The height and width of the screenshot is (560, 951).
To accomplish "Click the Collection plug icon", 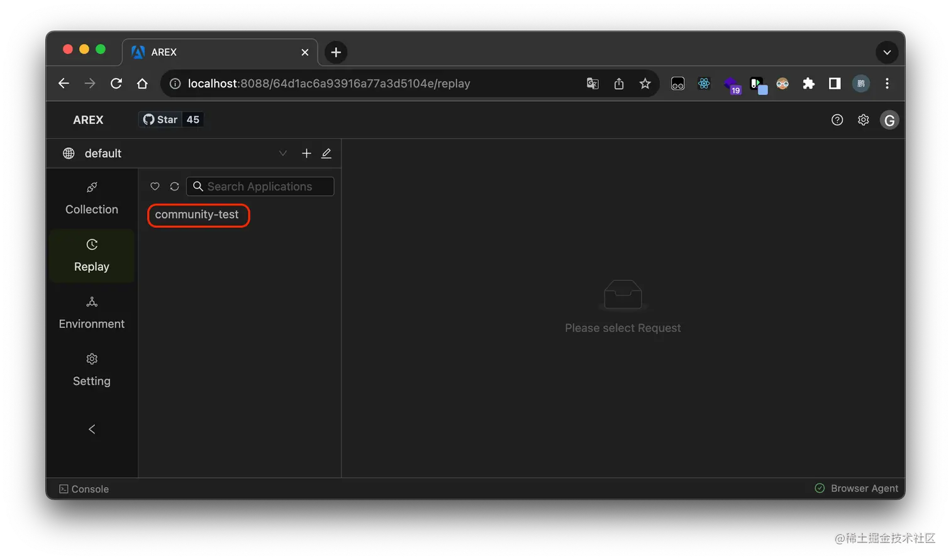I will point(92,187).
